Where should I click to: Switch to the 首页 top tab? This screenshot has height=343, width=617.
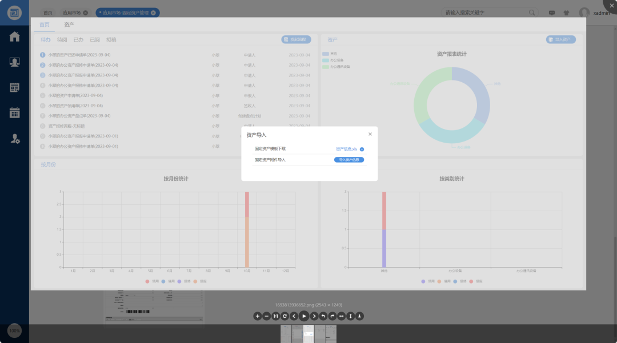[47, 13]
